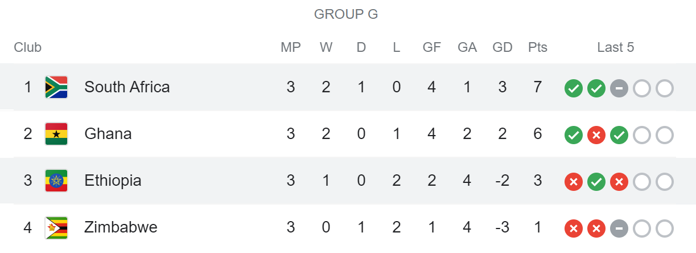Click the GD column header
The height and width of the screenshot is (253, 696).
(502, 47)
